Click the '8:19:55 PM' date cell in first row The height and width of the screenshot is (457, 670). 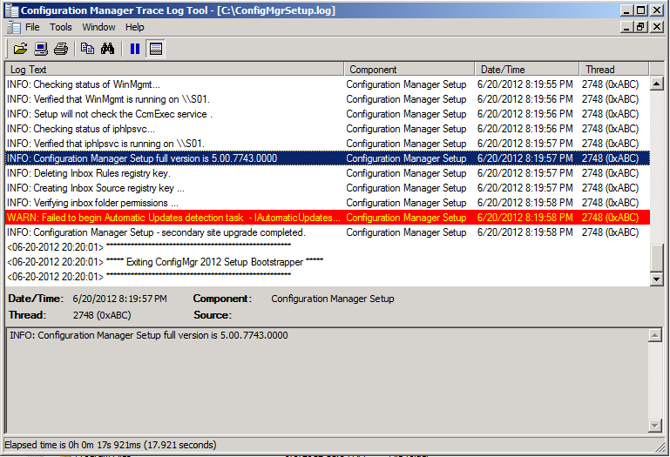coord(524,84)
